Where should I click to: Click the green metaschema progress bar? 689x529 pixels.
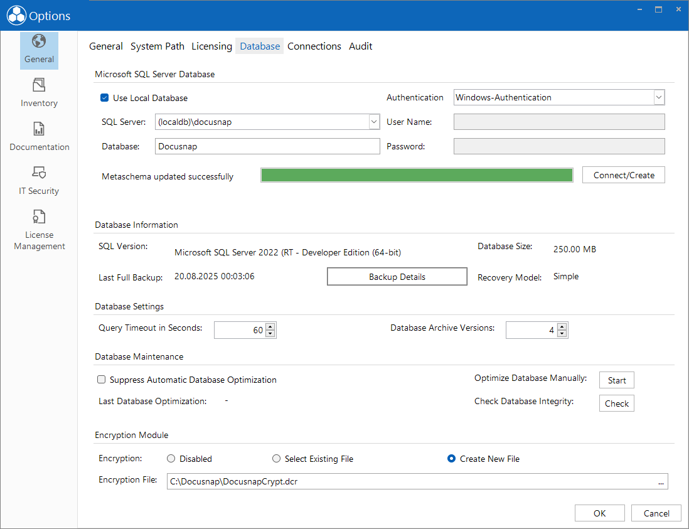click(417, 175)
